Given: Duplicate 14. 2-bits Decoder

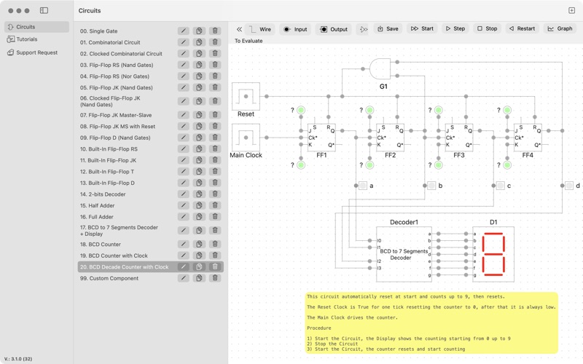Looking at the screenshot, I should [199, 194].
